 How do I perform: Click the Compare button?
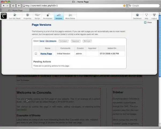point(63,41)
